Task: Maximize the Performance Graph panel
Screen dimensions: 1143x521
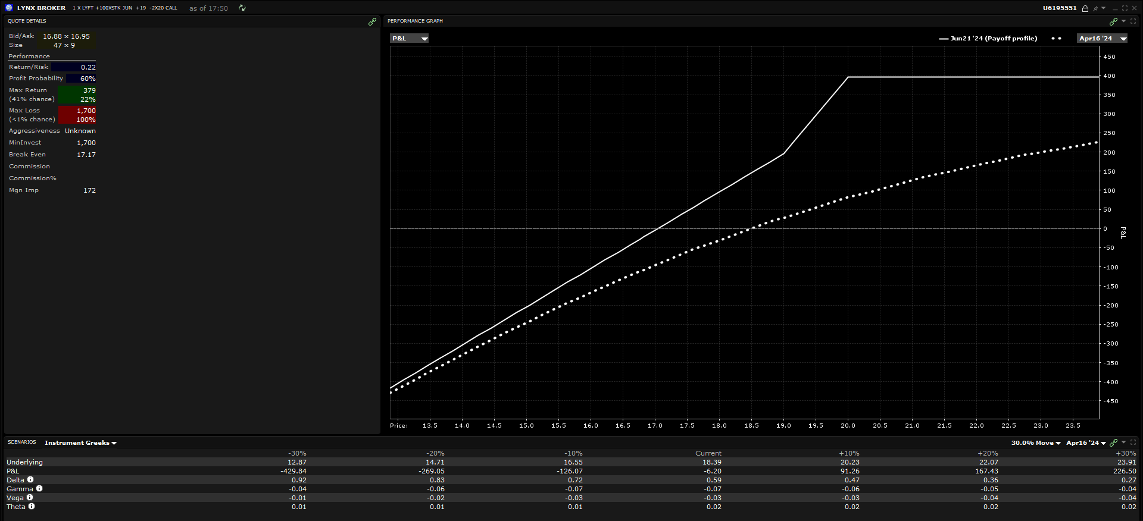Action: click(1133, 21)
